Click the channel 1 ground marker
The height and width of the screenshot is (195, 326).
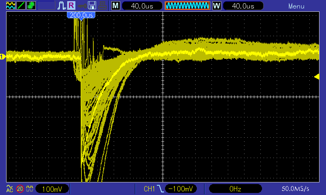[3, 56]
